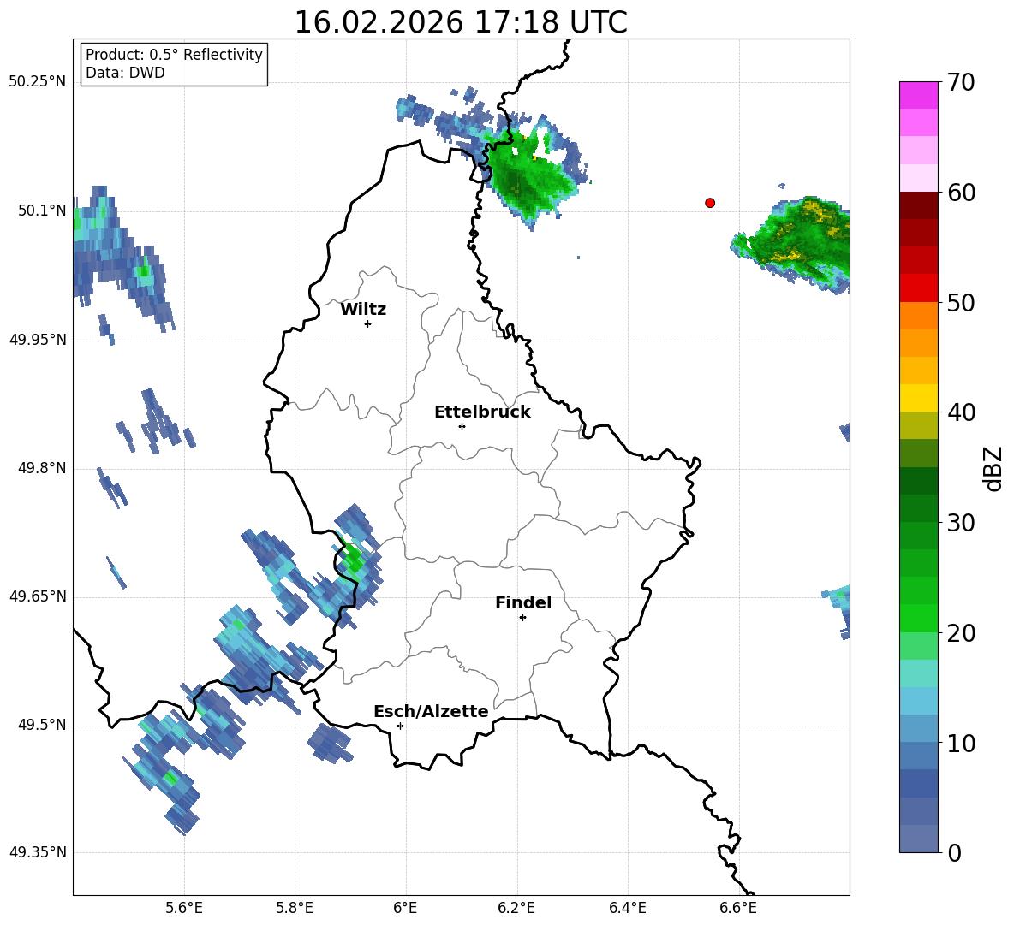Image resolution: width=1014 pixels, height=925 pixels.
Task: Click the Wiltz location cross marker
Action: (368, 323)
